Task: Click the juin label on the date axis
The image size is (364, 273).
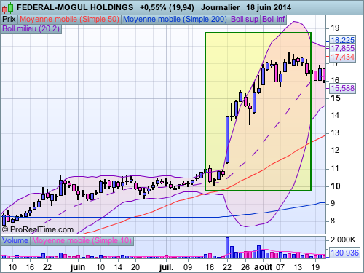Action: pos(78,267)
